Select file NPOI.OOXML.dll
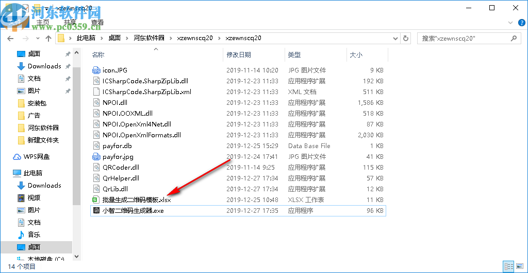Image resolution: width=528 pixels, height=273 pixels. pyautogui.click(x=128, y=114)
